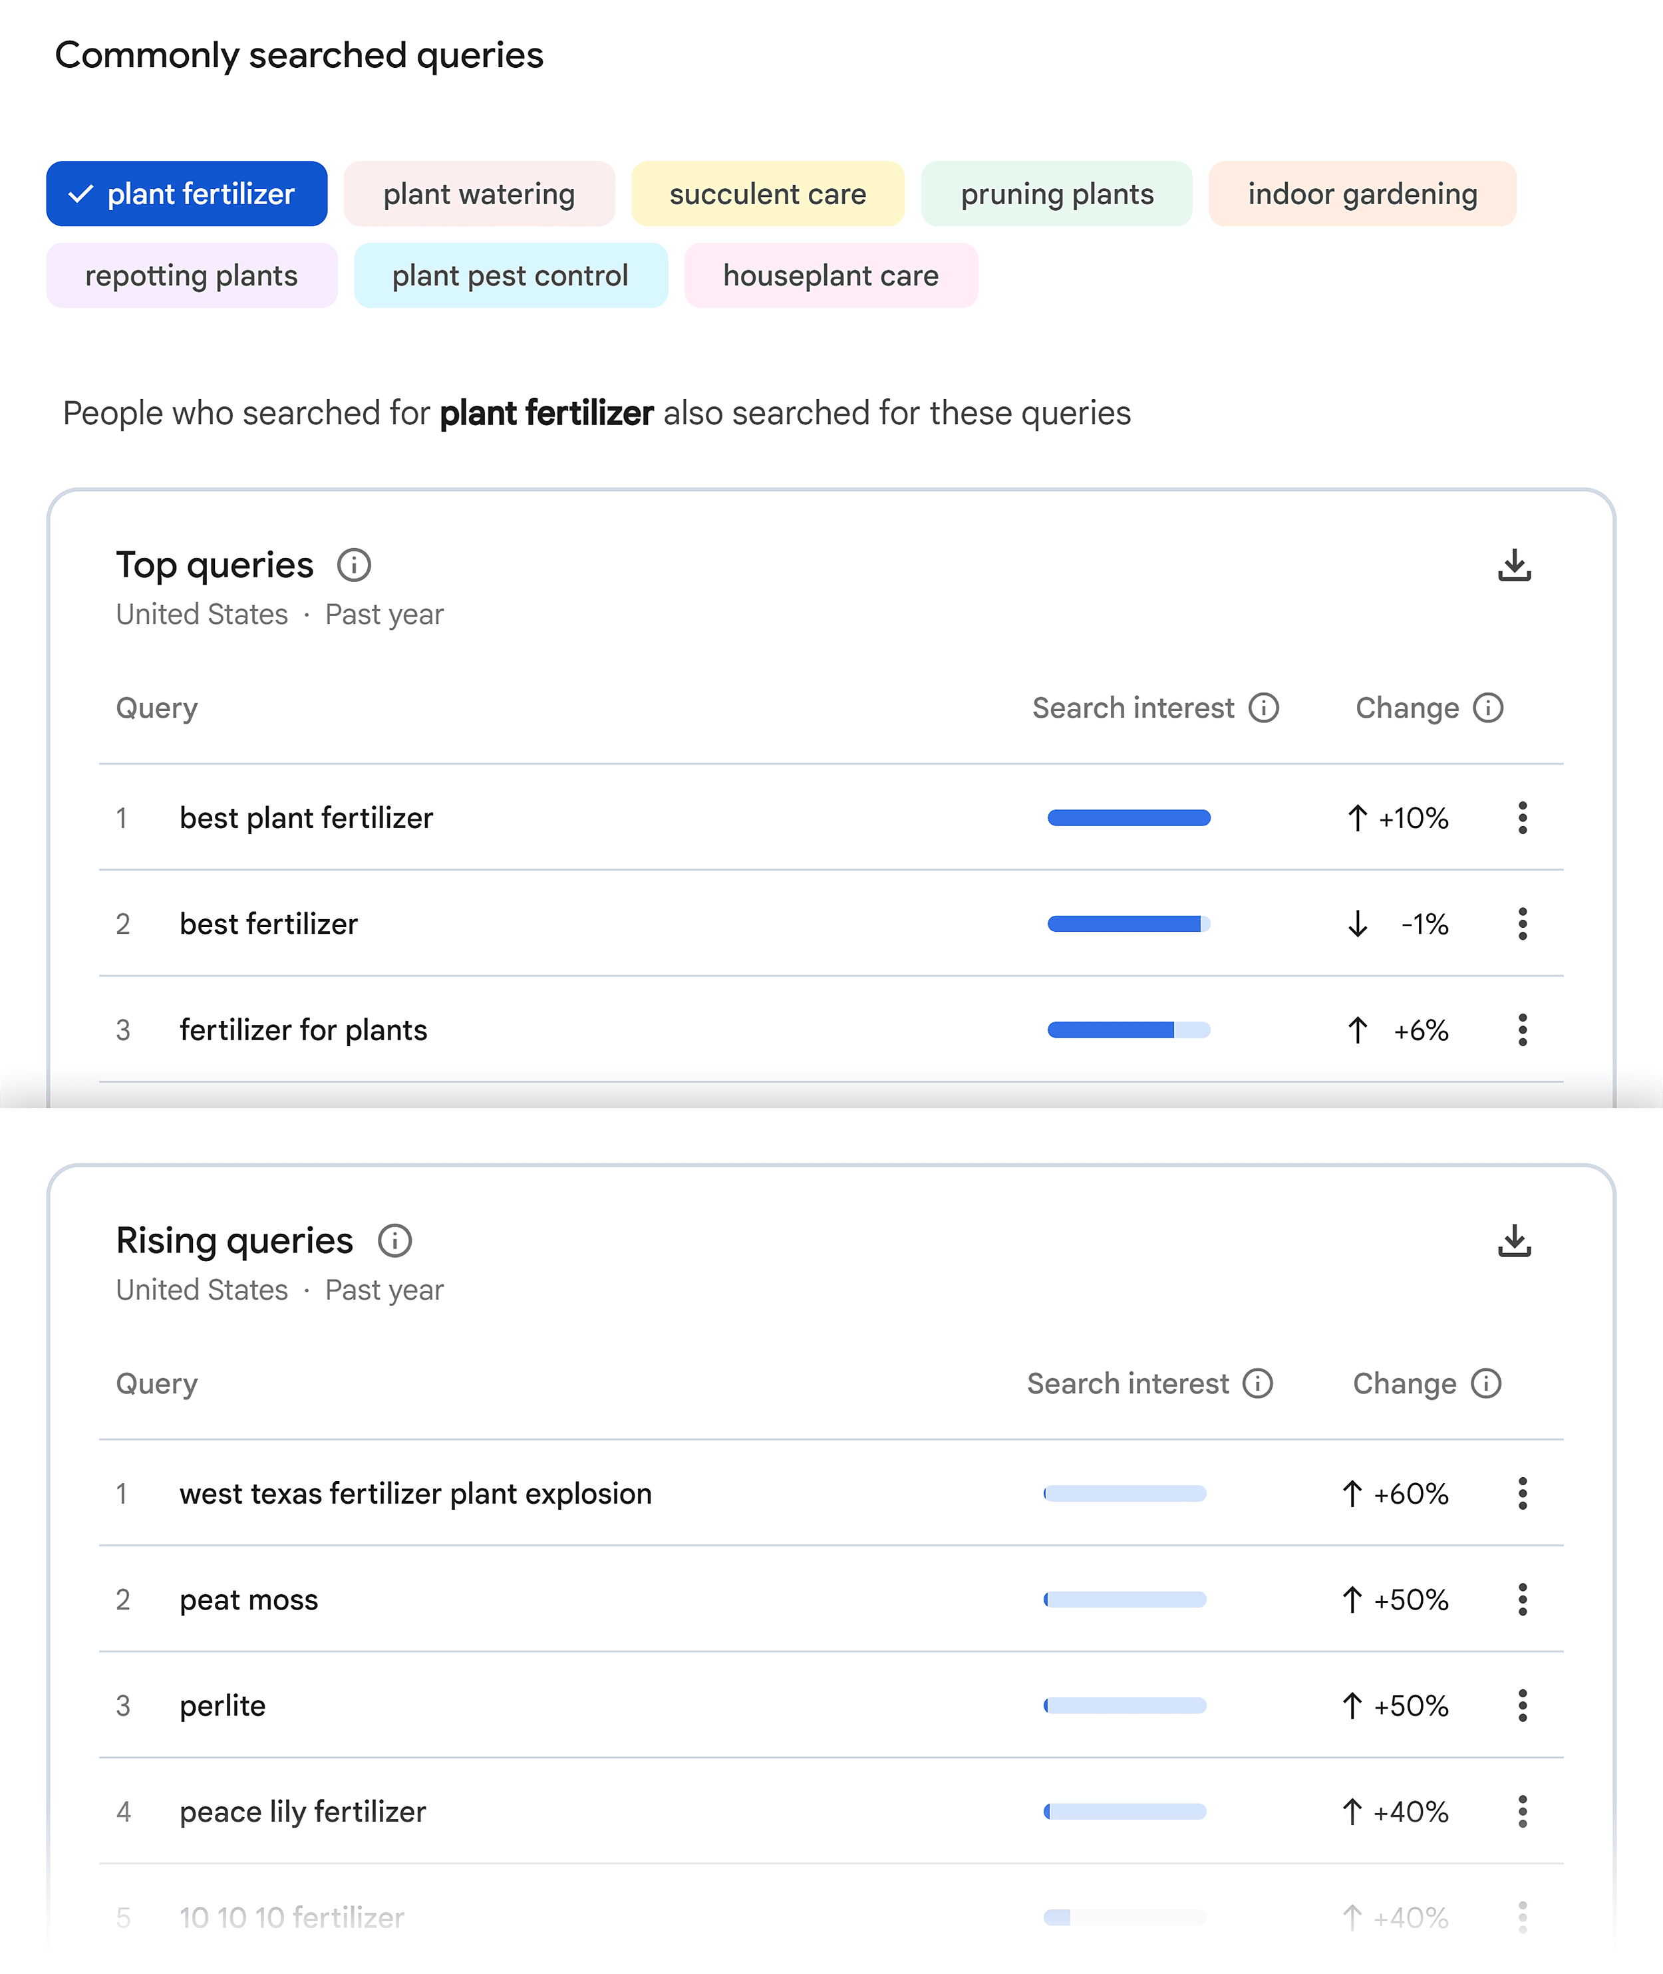Select the fertilizer for plants row
Screen dimensions: 1663x1974
(303, 1030)
